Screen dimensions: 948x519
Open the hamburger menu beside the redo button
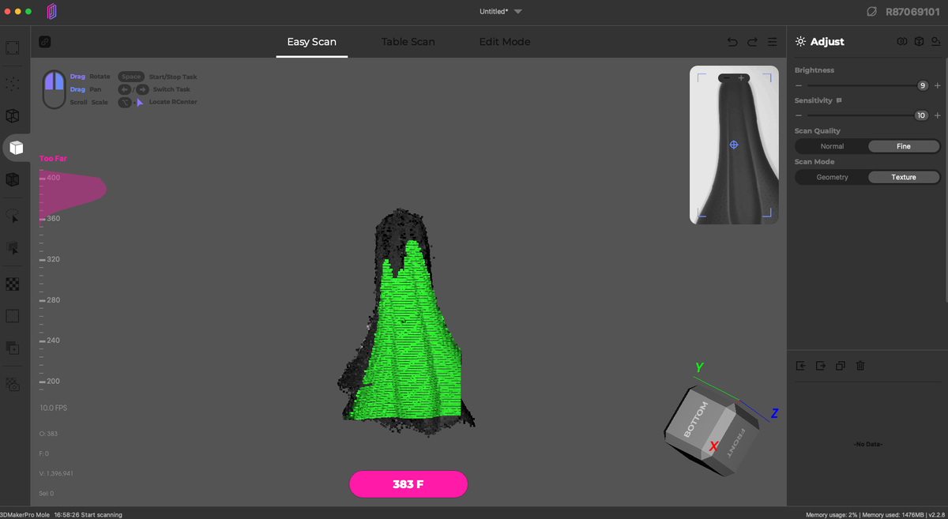pyautogui.click(x=772, y=42)
